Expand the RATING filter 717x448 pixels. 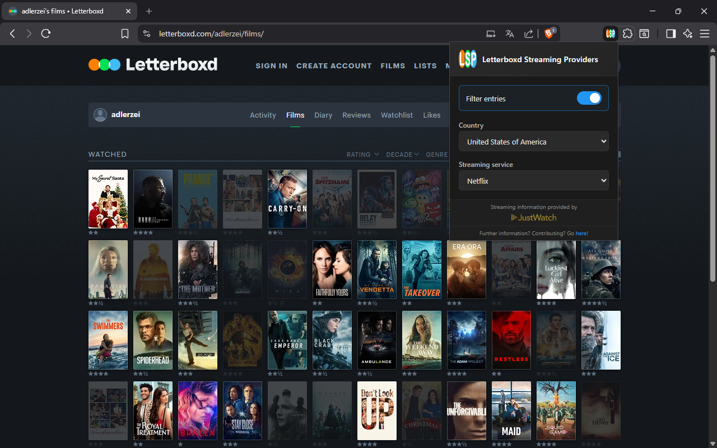(362, 154)
